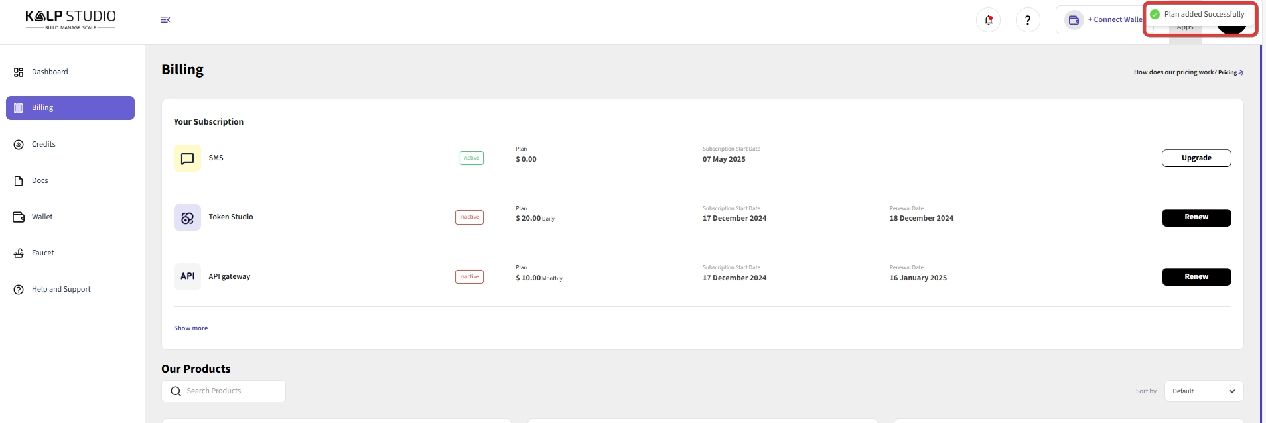1266x423 pixels.
Task: Renew the API gateway subscription
Action: [x=1196, y=276]
